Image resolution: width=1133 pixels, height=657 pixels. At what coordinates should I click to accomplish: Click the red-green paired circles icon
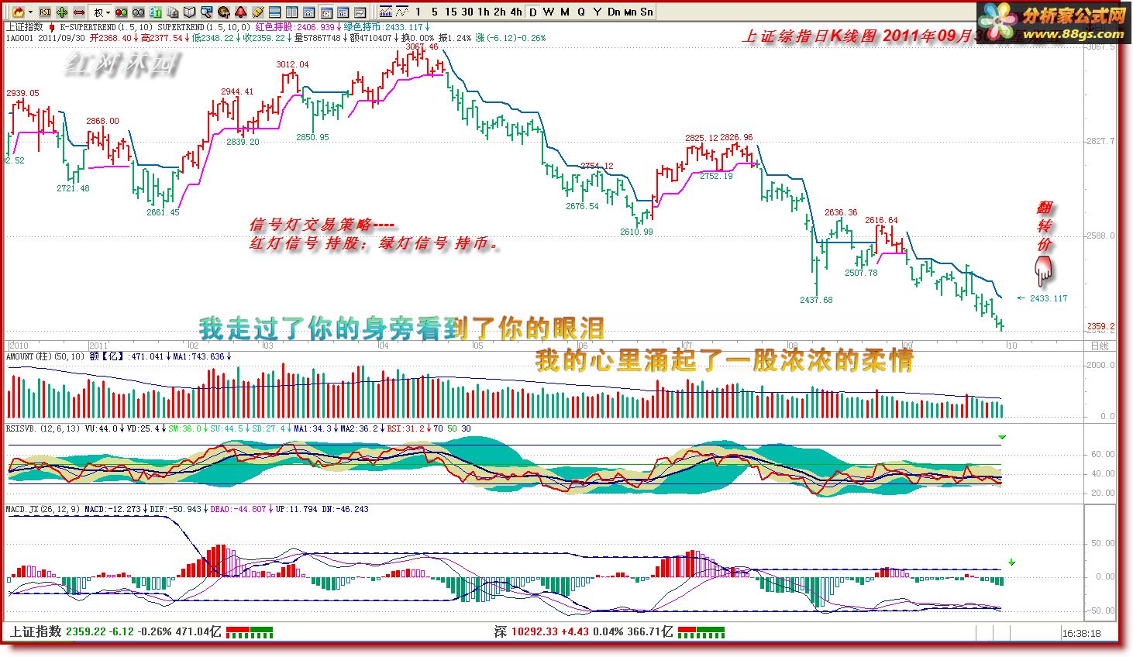click(121, 12)
